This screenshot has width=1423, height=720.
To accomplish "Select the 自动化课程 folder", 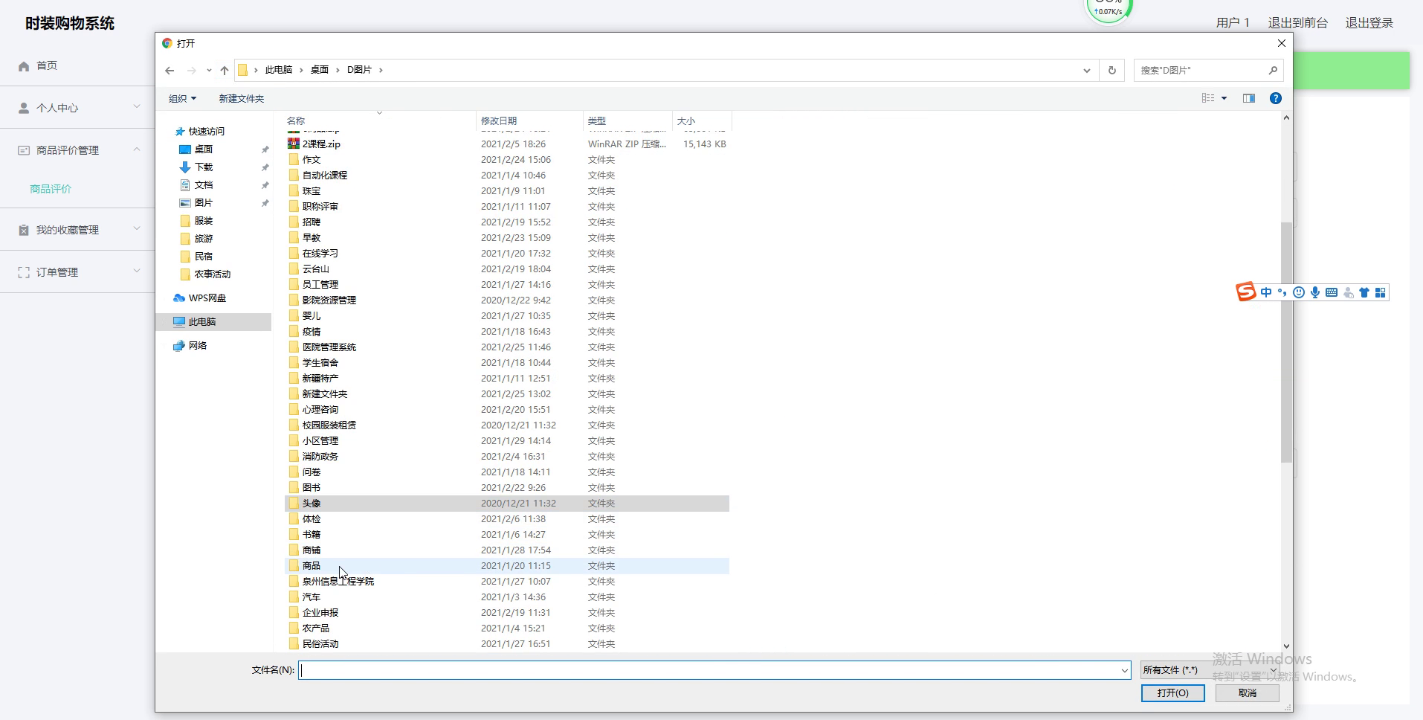I will tap(506, 176).
